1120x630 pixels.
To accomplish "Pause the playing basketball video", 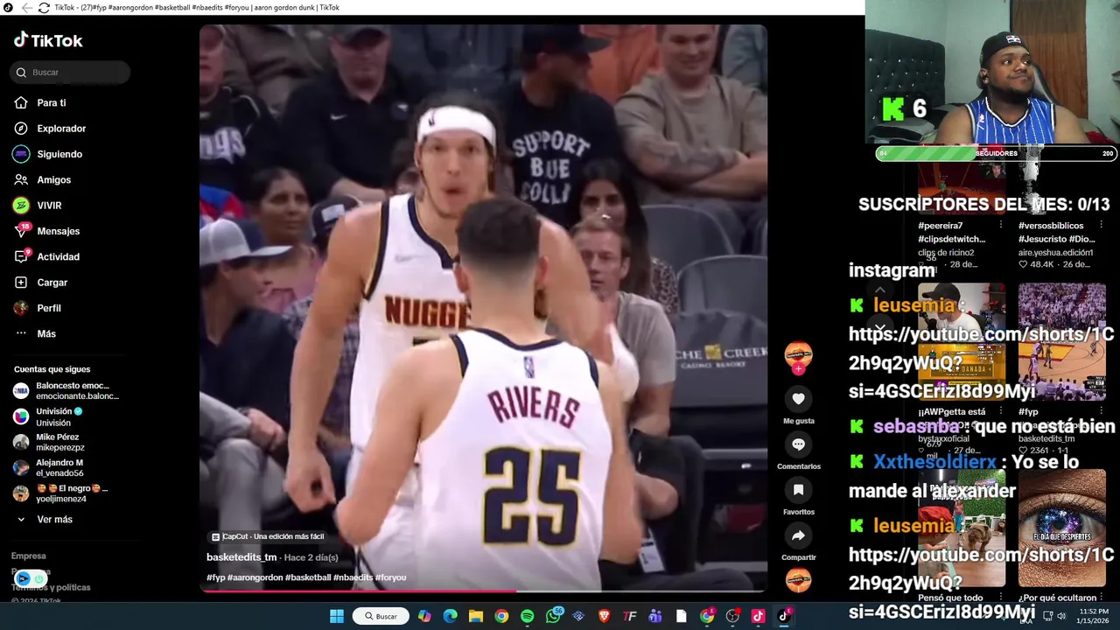I will pos(483,306).
